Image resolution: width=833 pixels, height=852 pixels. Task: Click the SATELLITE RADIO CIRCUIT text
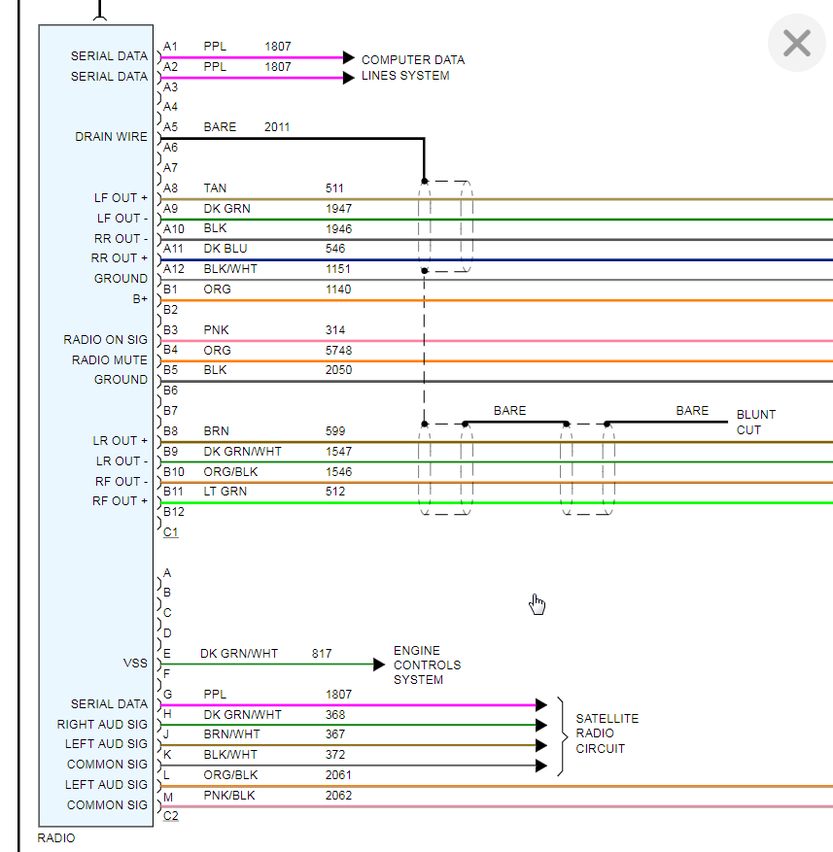tap(607, 733)
